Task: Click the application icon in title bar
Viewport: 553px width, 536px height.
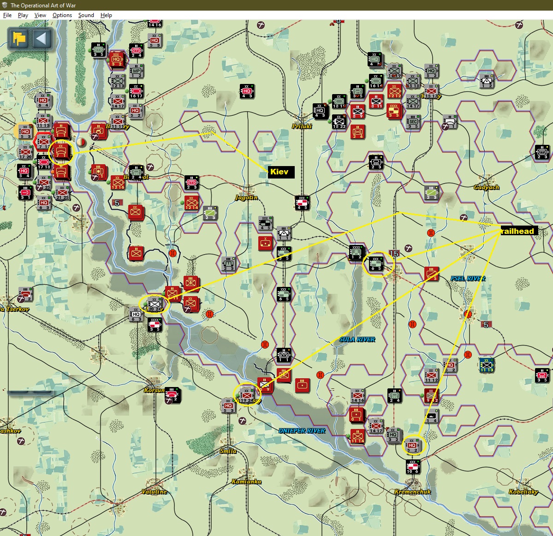Action: point(5,5)
